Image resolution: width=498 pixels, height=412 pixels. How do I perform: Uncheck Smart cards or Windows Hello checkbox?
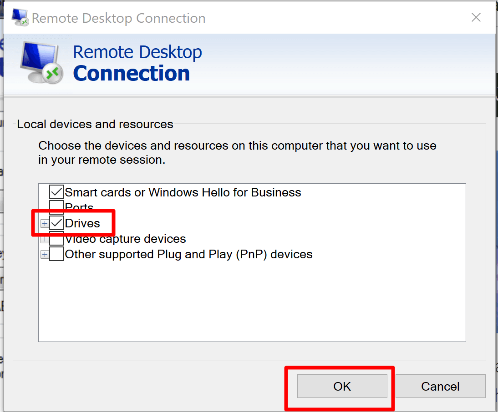[x=56, y=192]
